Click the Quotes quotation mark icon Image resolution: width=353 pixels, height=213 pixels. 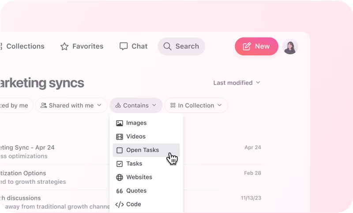tap(119, 191)
